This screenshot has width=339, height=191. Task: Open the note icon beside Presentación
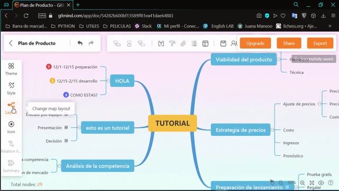coord(66,127)
